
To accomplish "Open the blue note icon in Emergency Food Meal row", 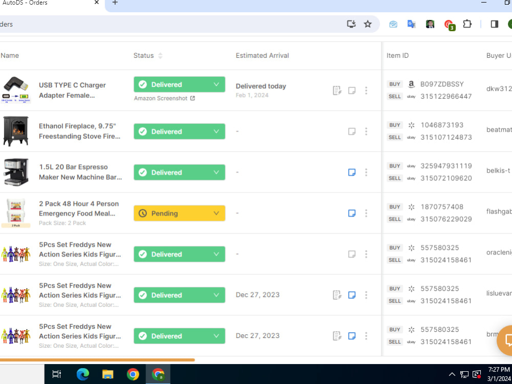I will [x=352, y=213].
